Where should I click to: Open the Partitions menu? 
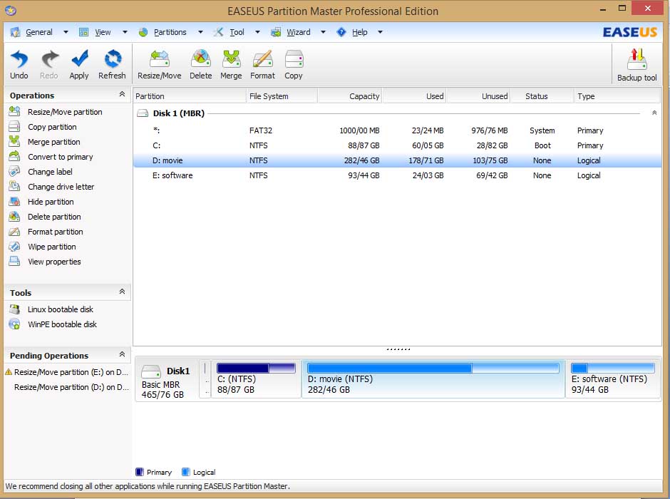click(170, 32)
